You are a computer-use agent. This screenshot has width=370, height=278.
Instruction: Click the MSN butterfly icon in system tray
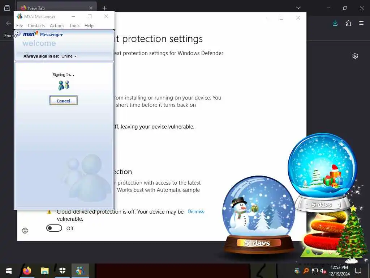click(x=297, y=271)
